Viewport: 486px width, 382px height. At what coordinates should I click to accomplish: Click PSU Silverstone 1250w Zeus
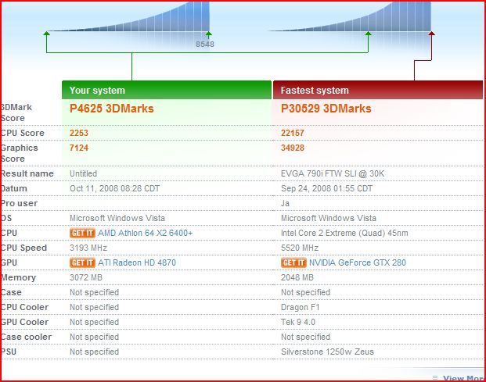(x=327, y=352)
